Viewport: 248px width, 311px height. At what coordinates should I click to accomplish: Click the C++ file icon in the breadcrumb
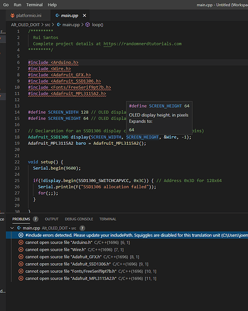59,25
